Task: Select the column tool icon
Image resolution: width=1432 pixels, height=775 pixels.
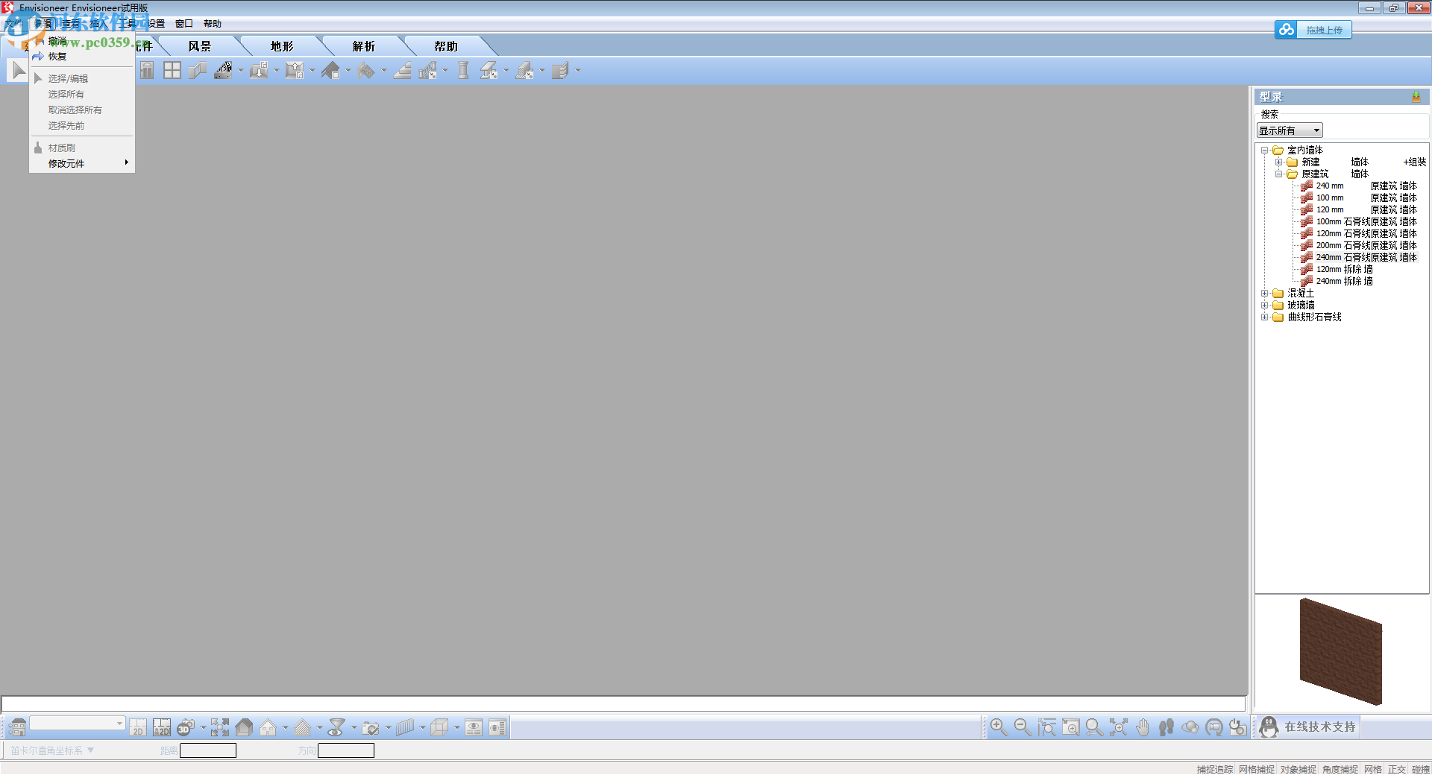Action: pos(463,71)
